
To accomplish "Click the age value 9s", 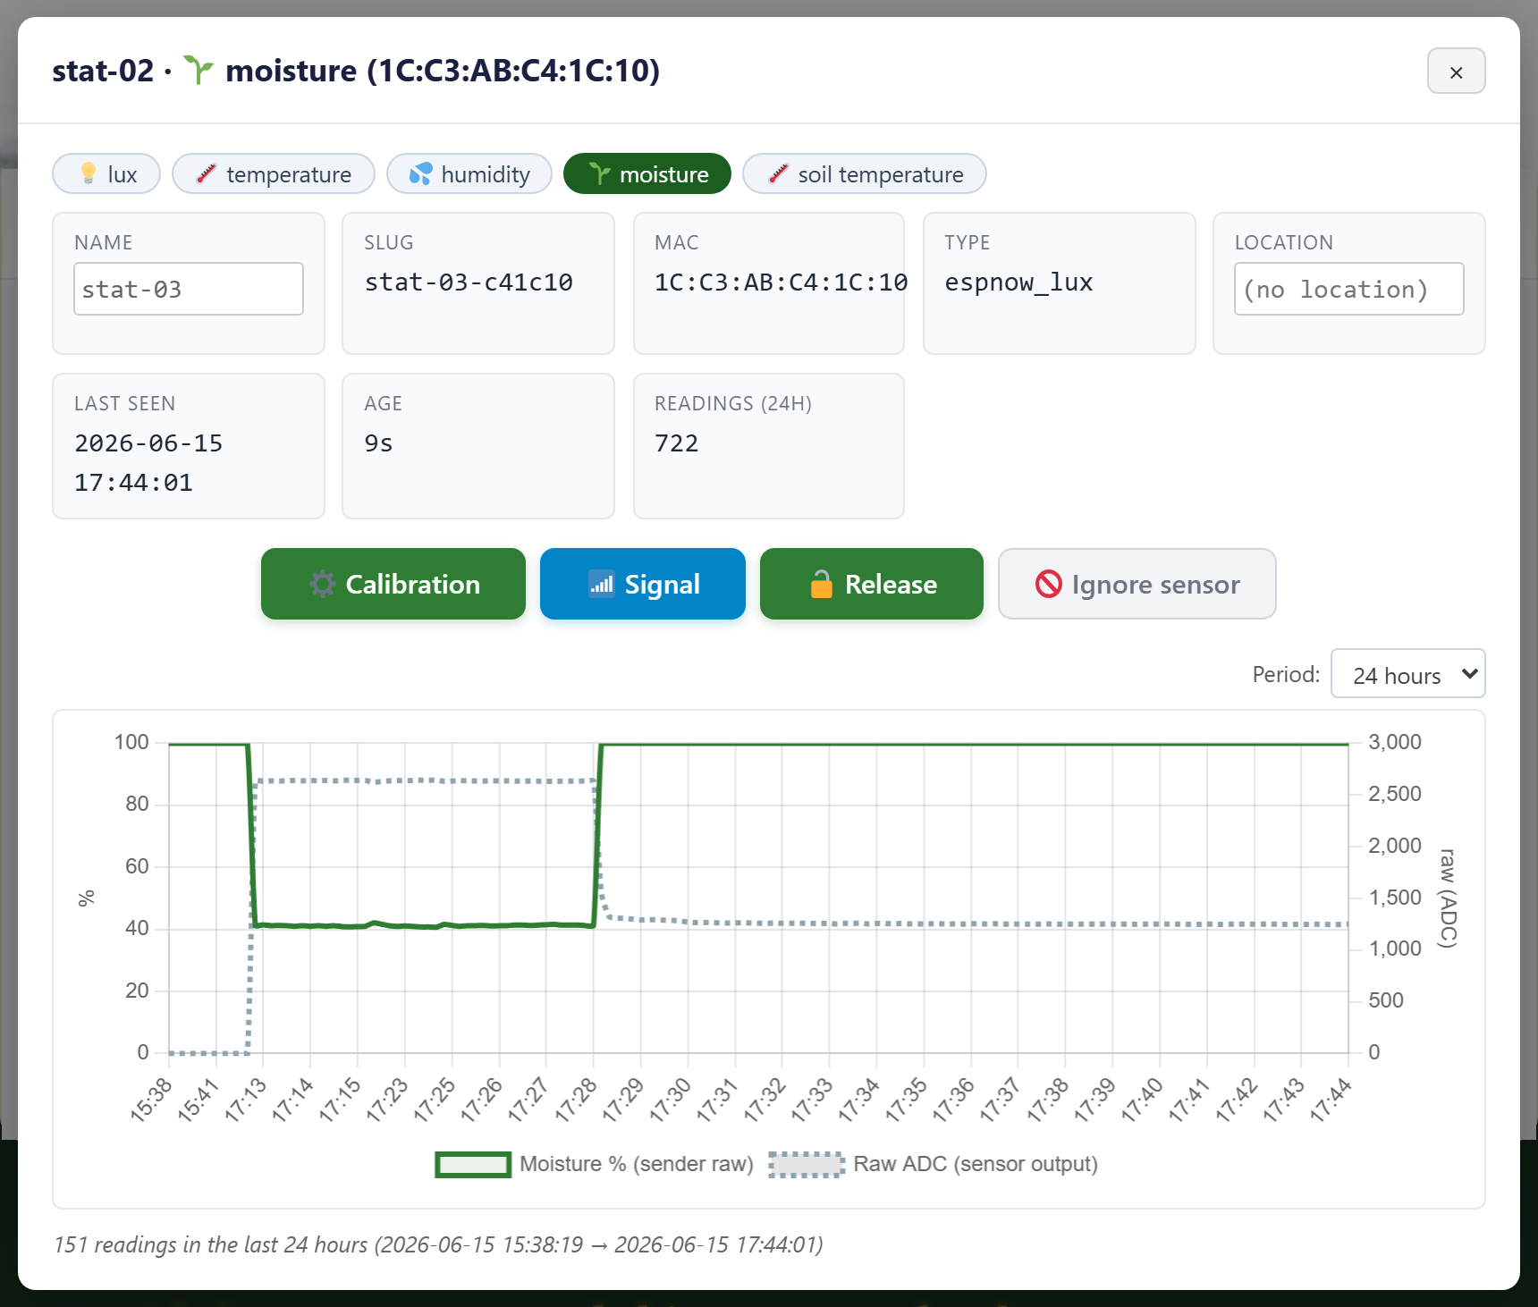I will pos(378,443).
